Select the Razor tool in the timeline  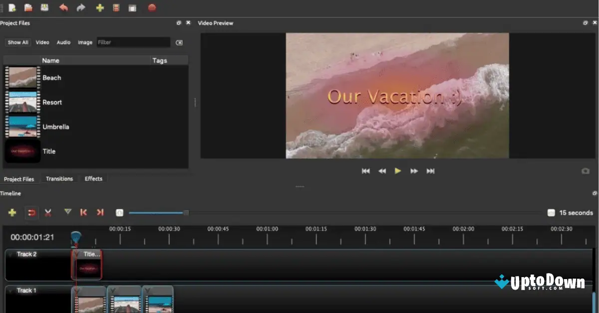pyautogui.click(x=48, y=213)
